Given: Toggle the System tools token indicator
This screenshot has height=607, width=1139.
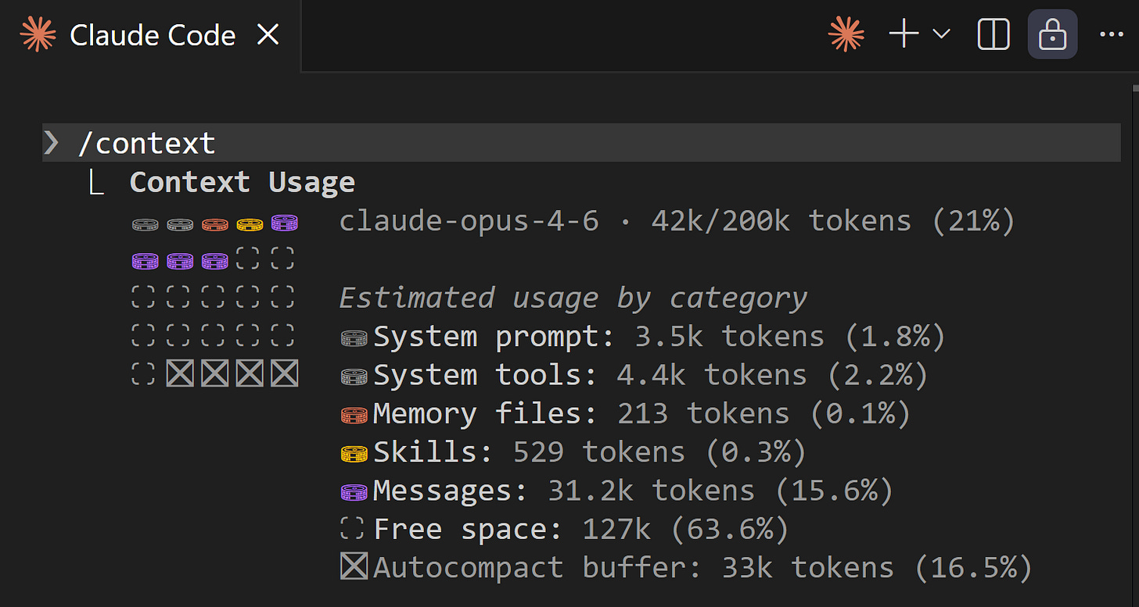Looking at the screenshot, I should click(x=354, y=374).
